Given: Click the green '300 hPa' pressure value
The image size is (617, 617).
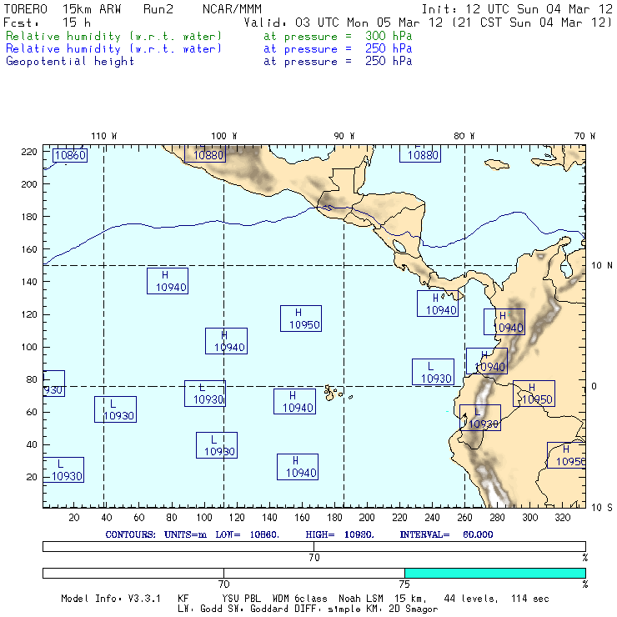Looking at the screenshot, I should [x=389, y=36].
